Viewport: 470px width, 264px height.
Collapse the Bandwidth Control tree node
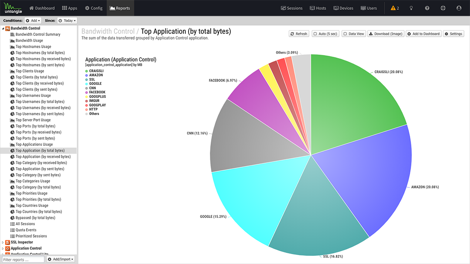coord(3,29)
